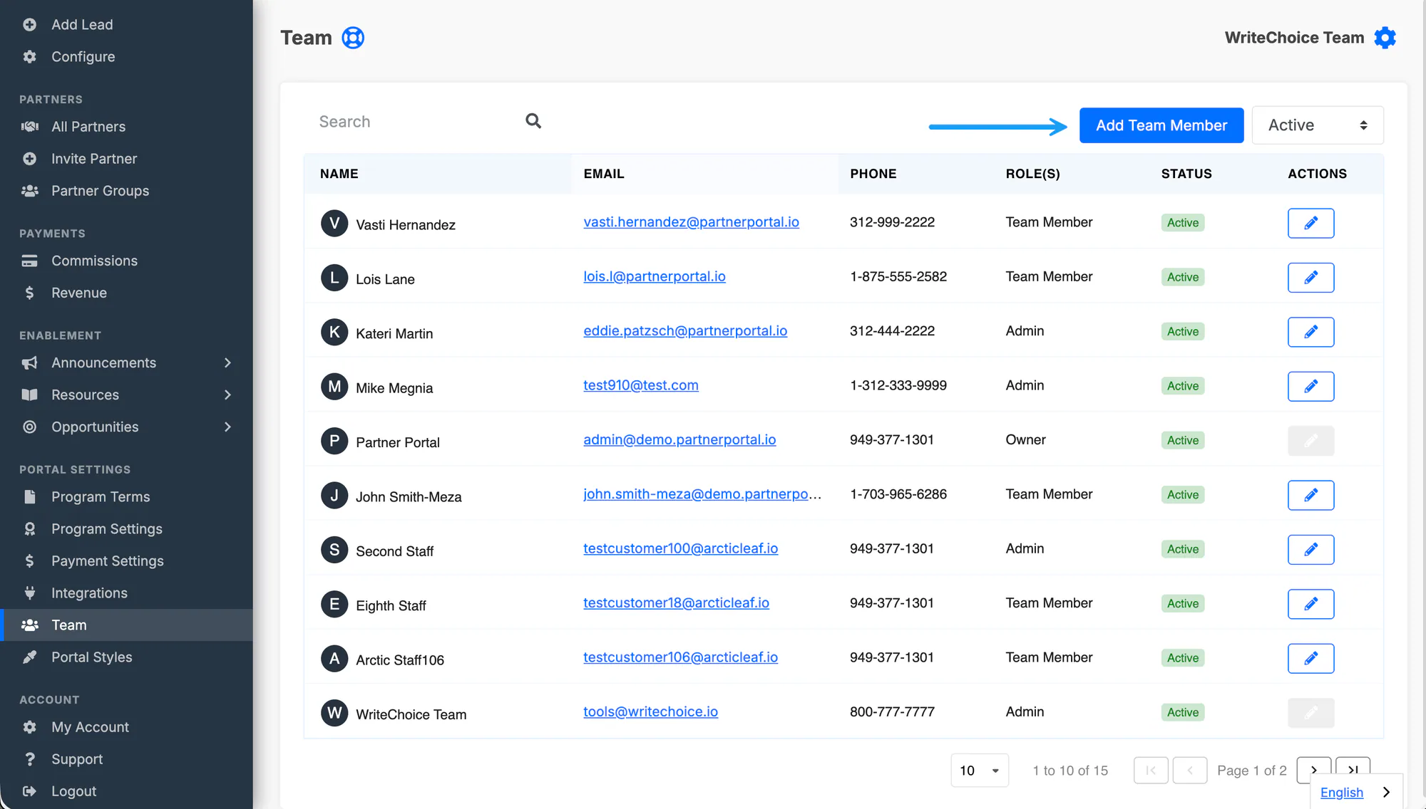Edit Lois Lane with pencil icon
The width and height of the screenshot is (1426, 809).
(1310, 277)
